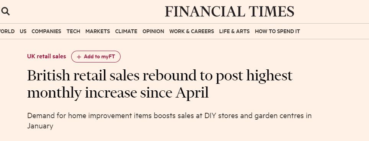The image size is (369, 141).
Task: Select Work & Careers in navigation
Action: [x=191, y=31]
